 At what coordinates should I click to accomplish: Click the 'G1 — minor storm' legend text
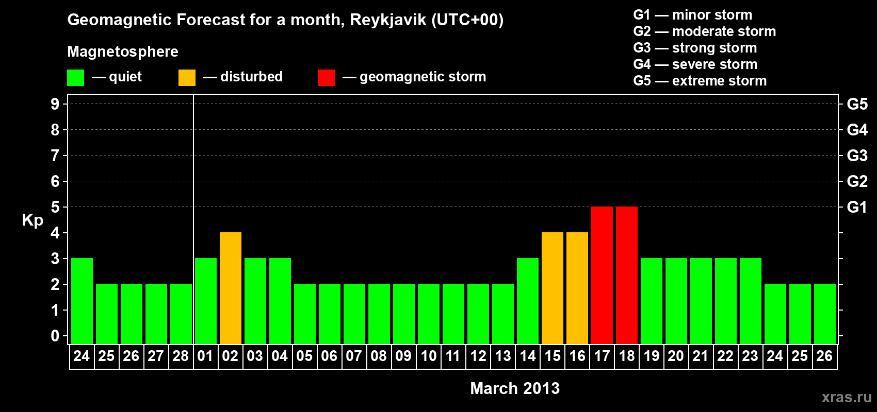(x=693, y=15)
